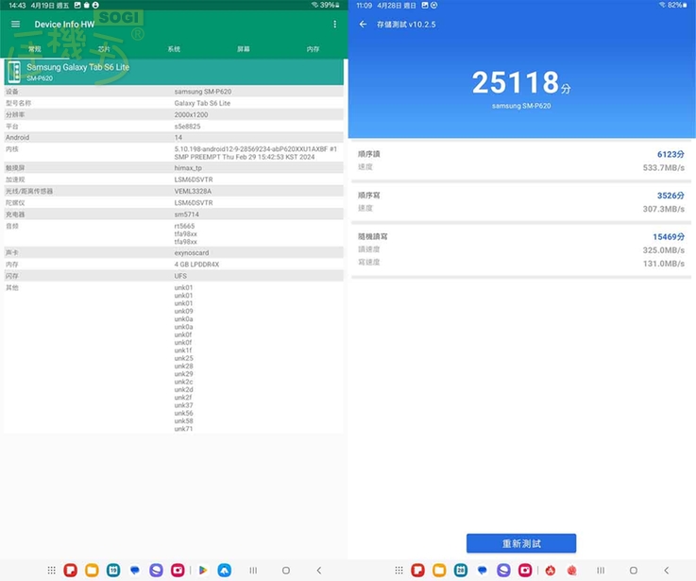Tap the 4 GB LPDDR4X memory value

click(x=196, y=265)
